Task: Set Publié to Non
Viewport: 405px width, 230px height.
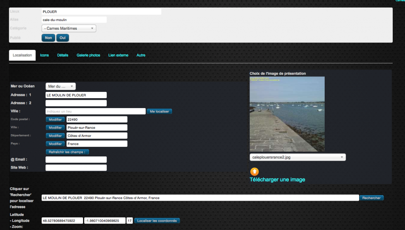Action: pyautogui.click(x=48, y=38)
